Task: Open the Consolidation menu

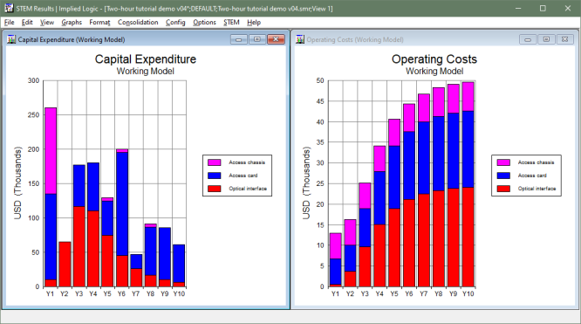Action: (138, 22)
